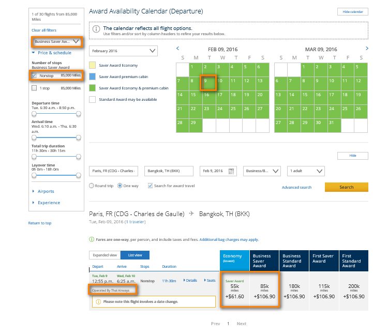The image size is (388, 336).
Task: Click the Departure time slider handle
Action: click(x=34, y=113)
